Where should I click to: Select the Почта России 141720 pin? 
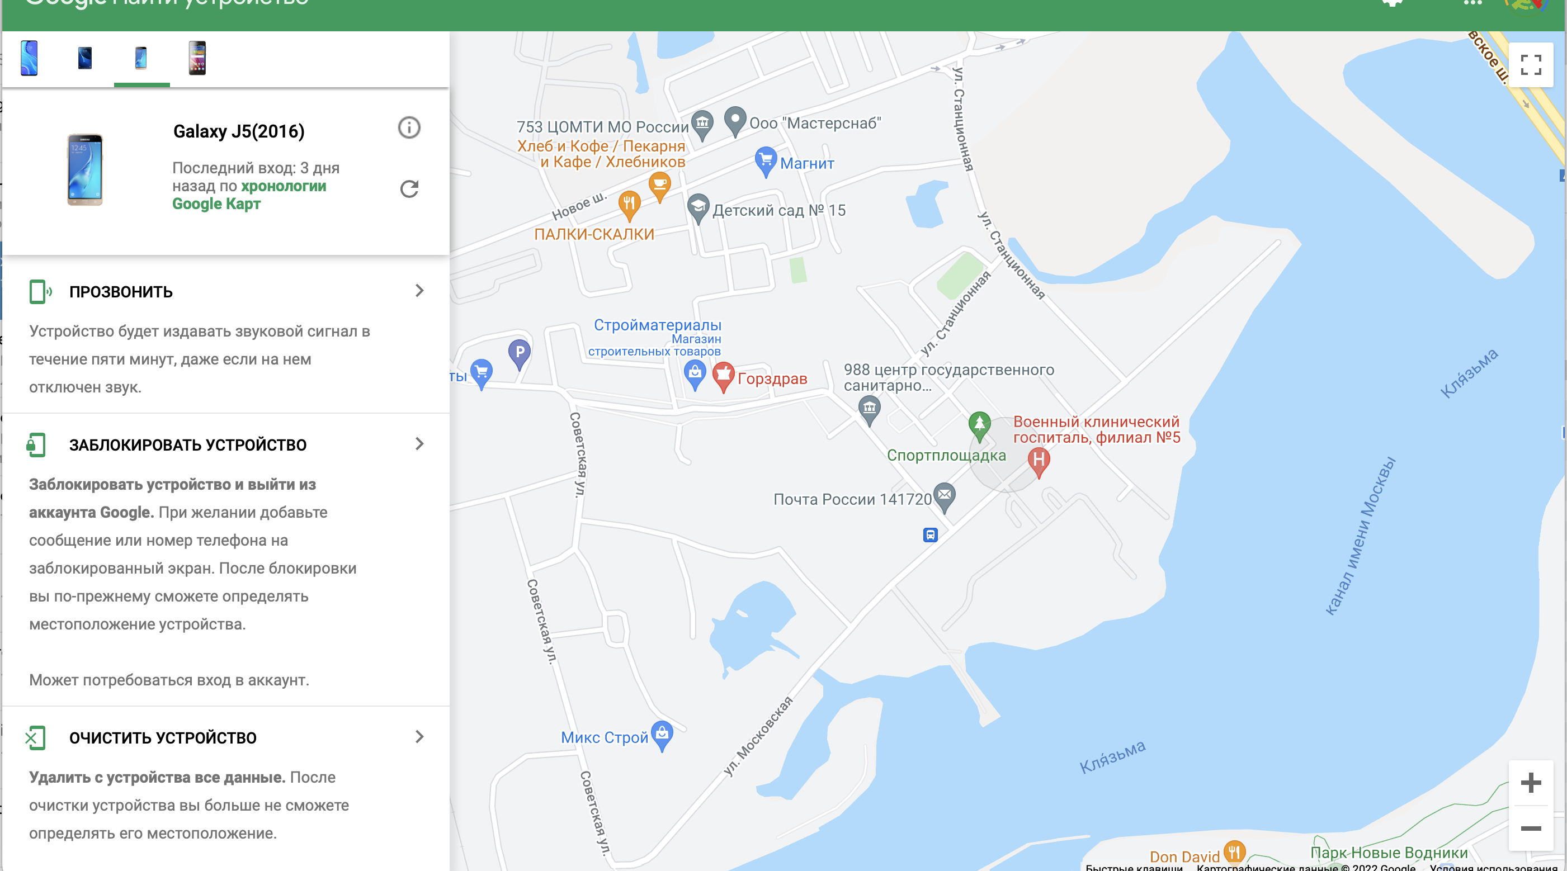pos(944,496)
